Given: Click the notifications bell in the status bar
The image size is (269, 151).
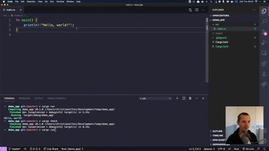Looking at the screenshot, I should point(264,149).
